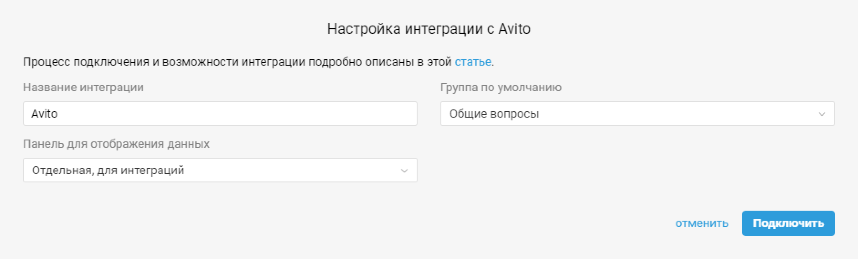Click the «Группа по умолчанию» field label
Viewport: 858px width, 259px height.
point(501,88)
